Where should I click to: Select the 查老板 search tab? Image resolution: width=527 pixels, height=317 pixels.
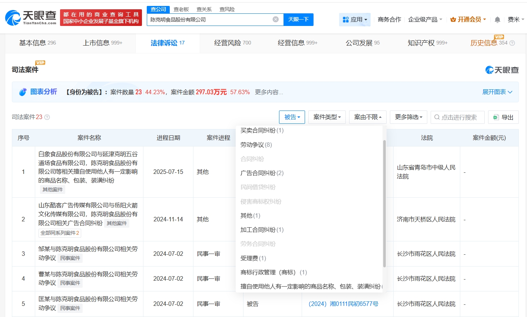[x=181, y=9]
